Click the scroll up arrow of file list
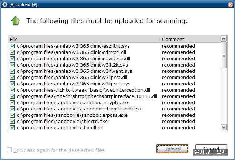This screenshot has width=235, height=160. (x=224, y=39)
